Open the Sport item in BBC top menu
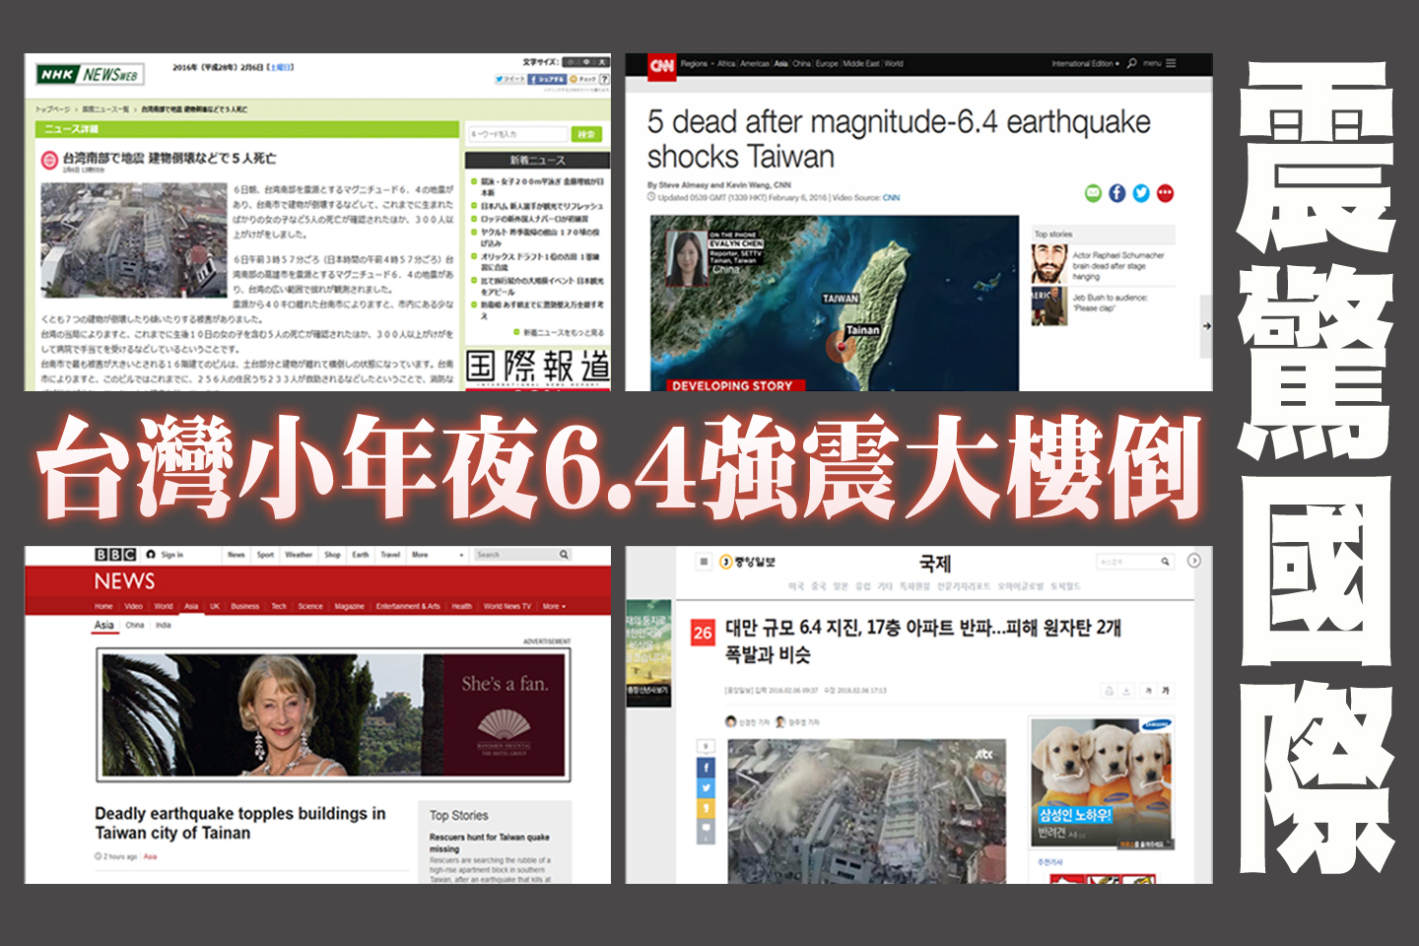The image size is (1419, 946). (265, 555)
